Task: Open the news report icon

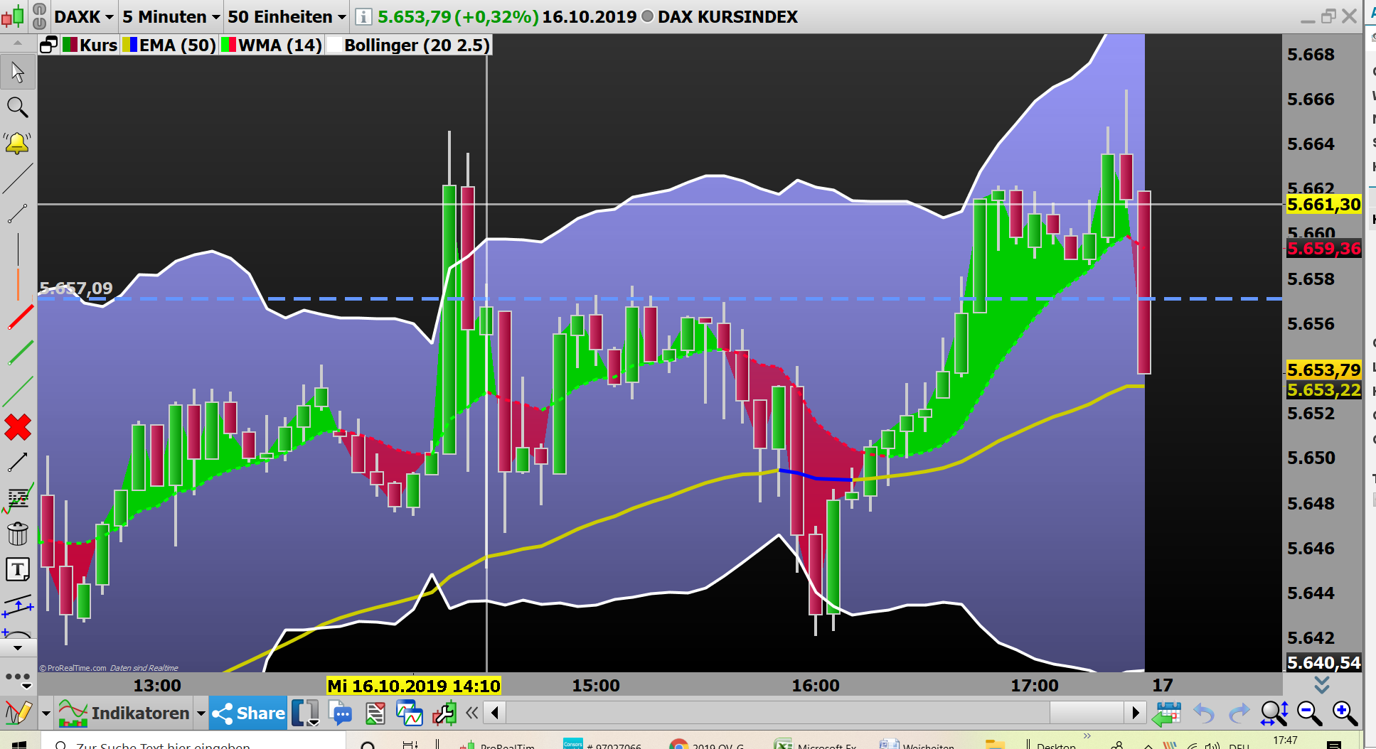Action: 375,713
